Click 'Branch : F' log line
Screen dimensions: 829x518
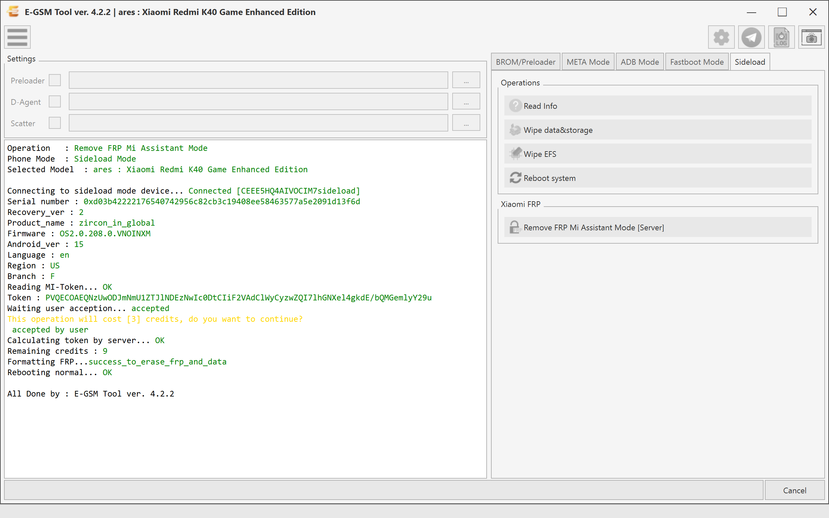[x=31, y=276]
